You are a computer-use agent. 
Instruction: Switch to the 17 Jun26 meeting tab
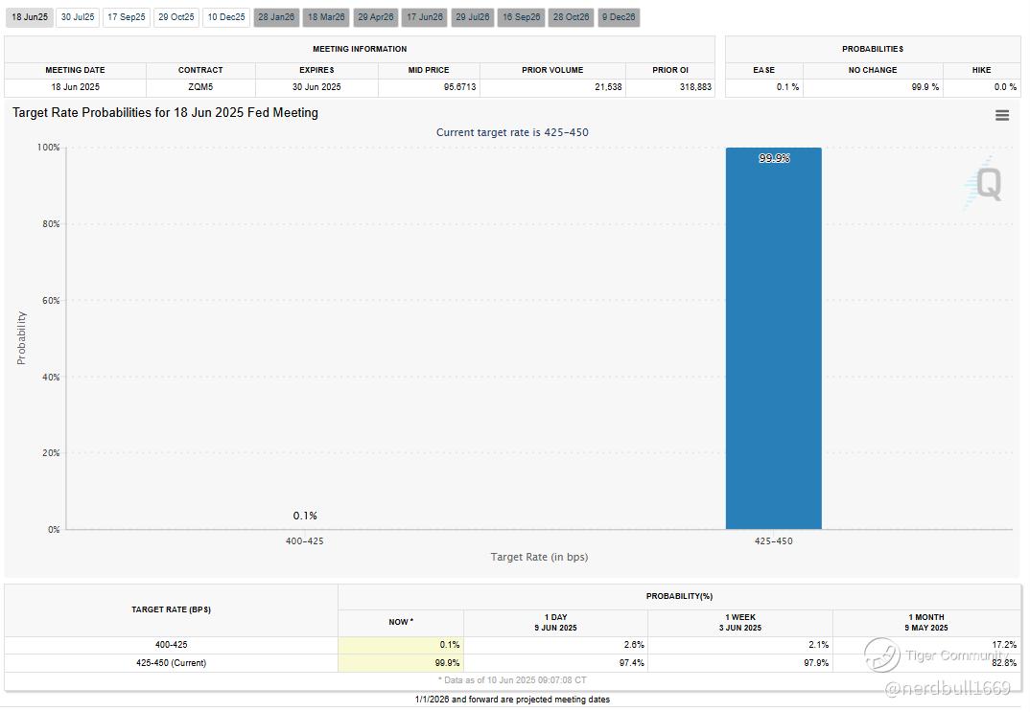(x=424, y=17)
